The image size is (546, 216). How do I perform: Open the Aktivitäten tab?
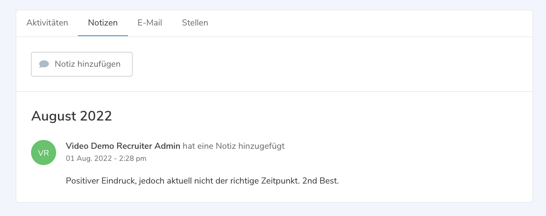coord(47,23)
